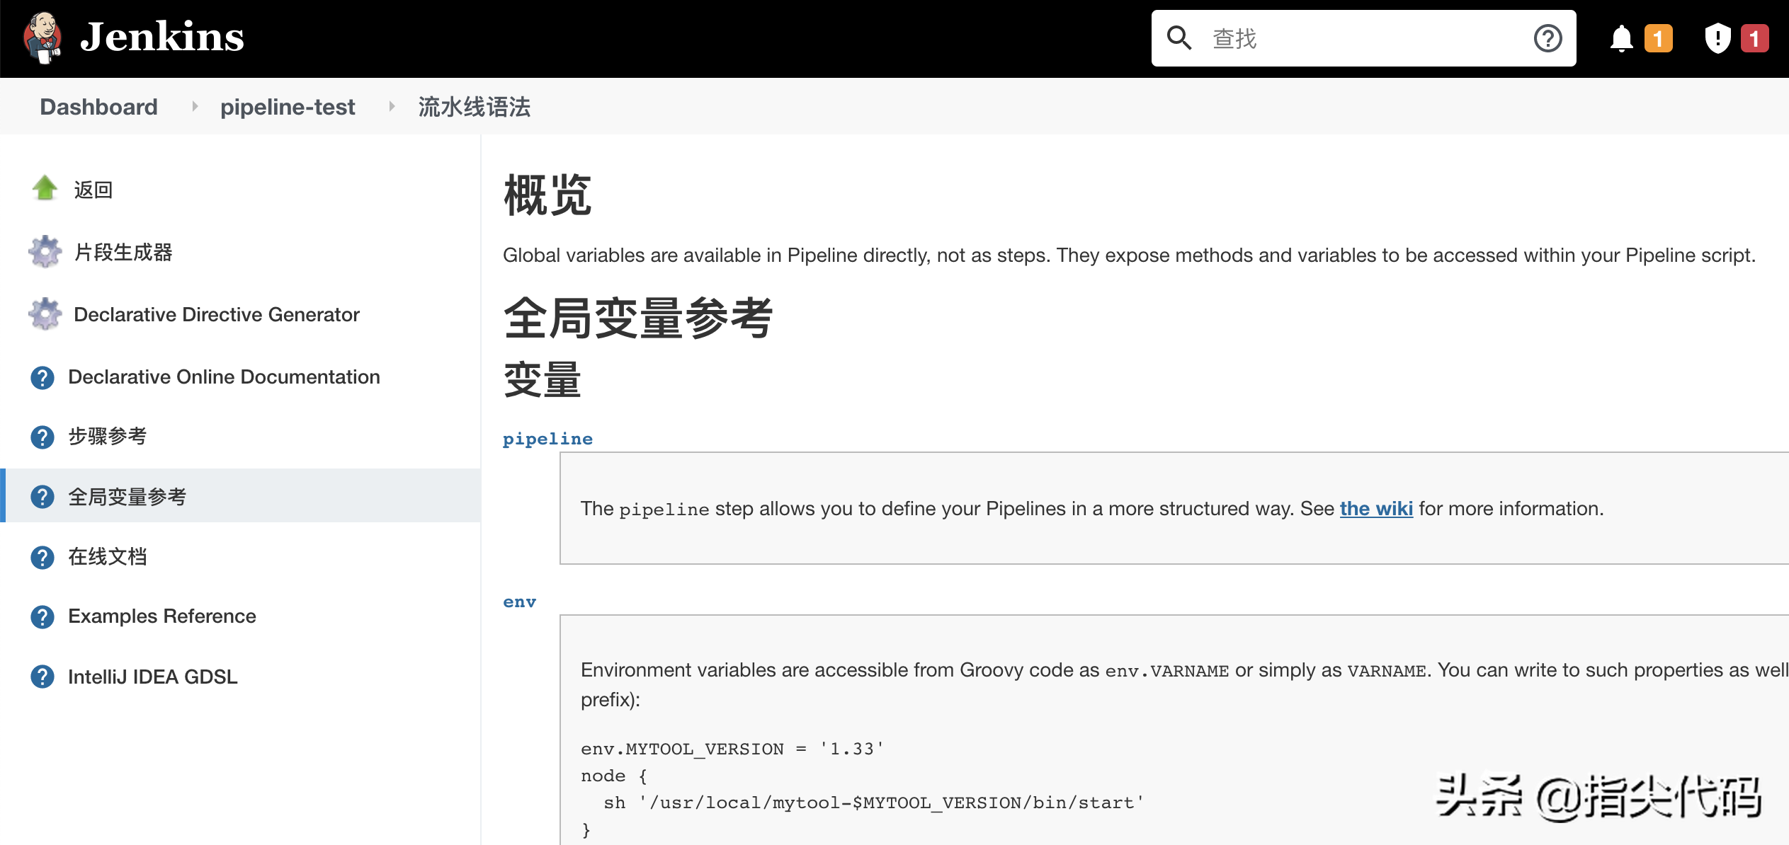Open Examples Reference in sidebar
1789x845 pixels.
click(162, 616)
